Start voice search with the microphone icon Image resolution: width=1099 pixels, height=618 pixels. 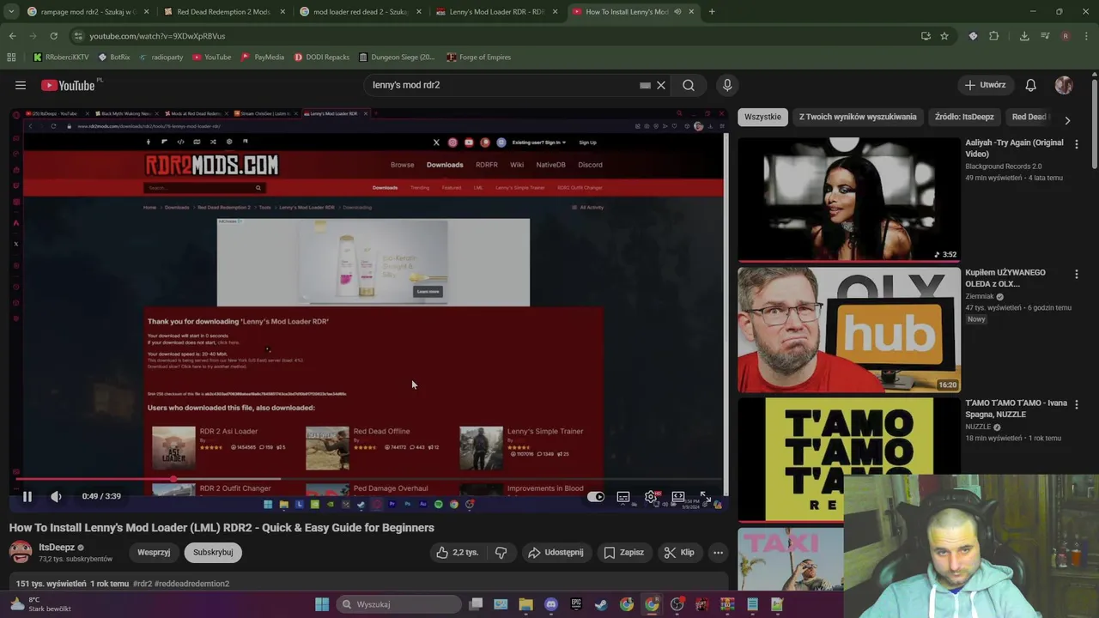pyautogui.click(x=727, y=85)
